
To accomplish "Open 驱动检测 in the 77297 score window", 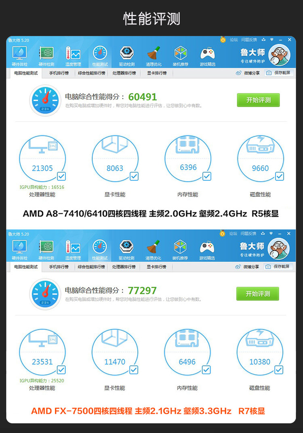I will pyautogui.click(x=126, y=250).
